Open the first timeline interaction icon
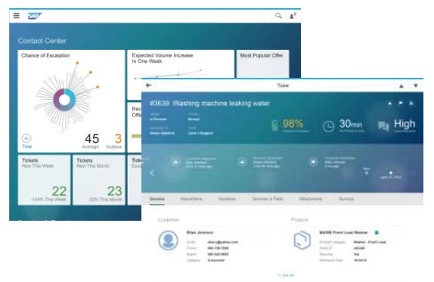The width and height of the screenshot is (434, 282). point(175,162)
